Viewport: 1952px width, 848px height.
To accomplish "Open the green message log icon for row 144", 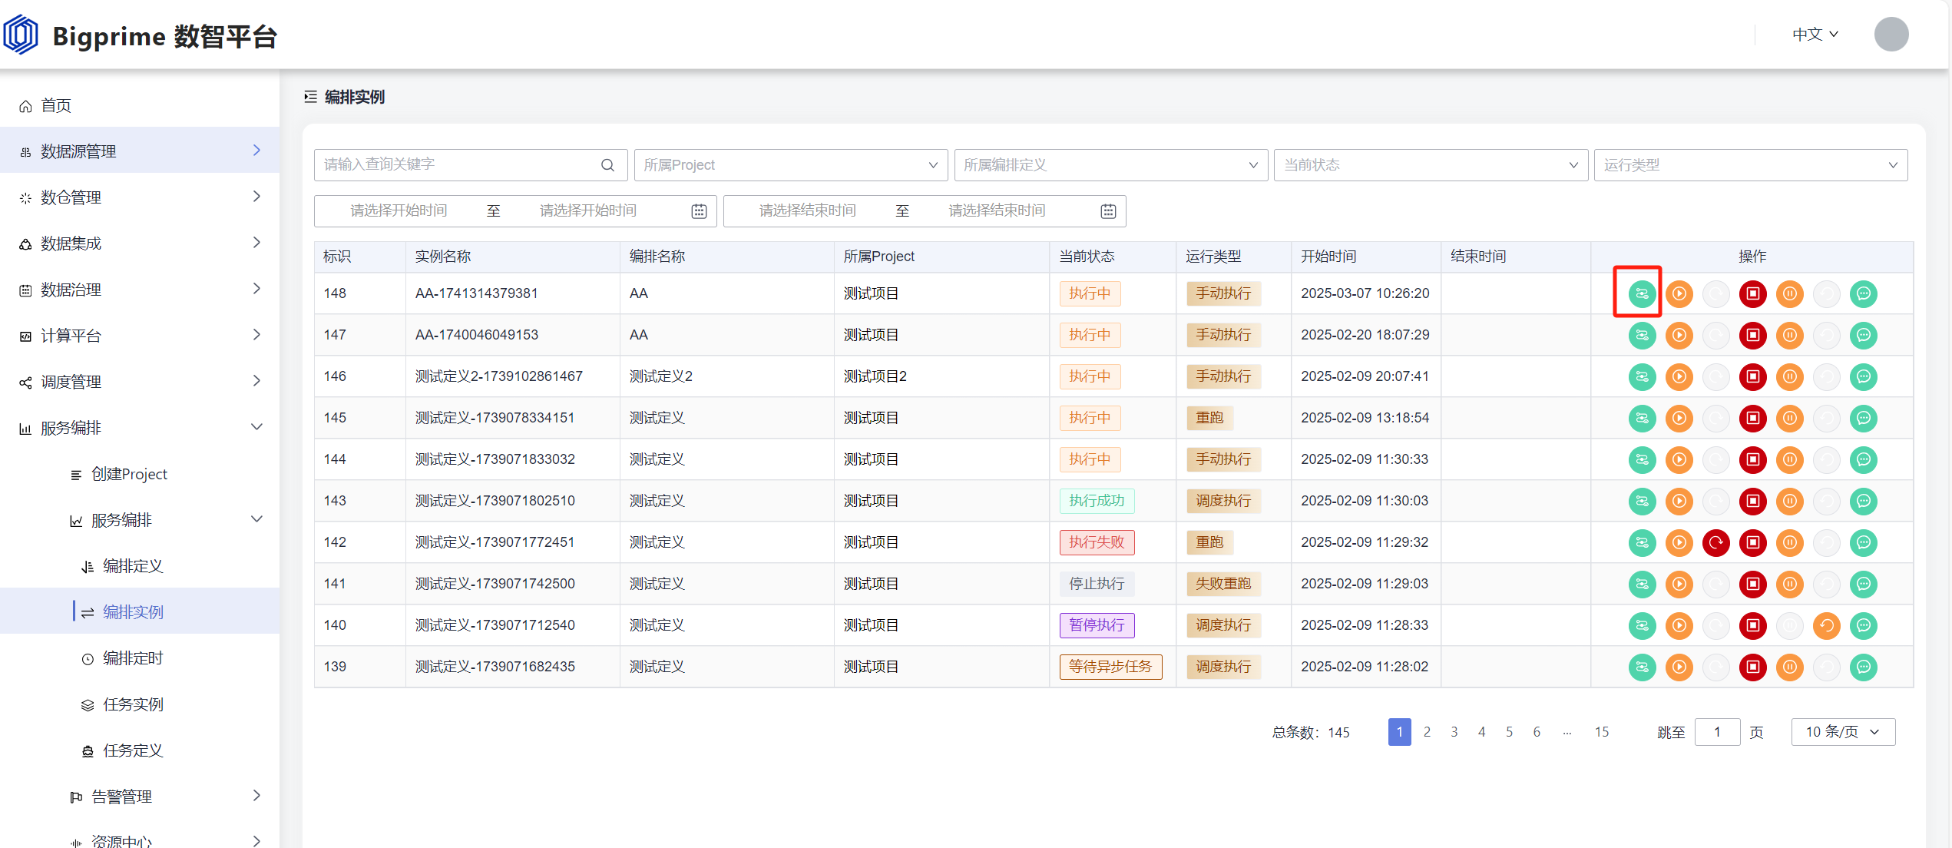I will 1863,459.
